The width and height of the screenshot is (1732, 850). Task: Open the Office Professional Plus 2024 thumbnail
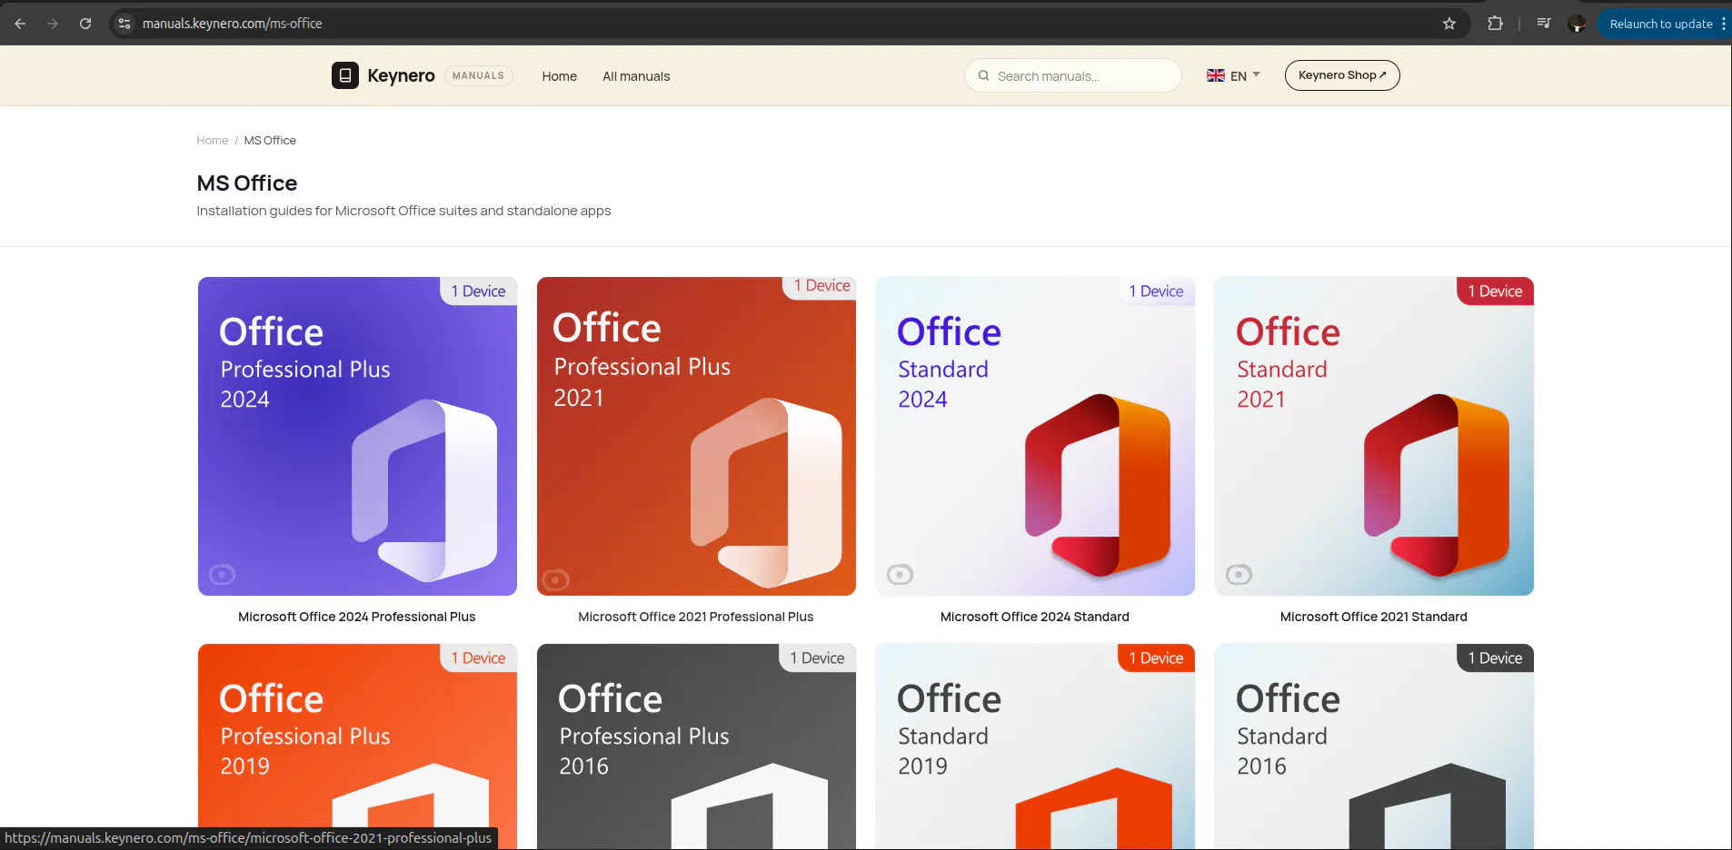357,436
